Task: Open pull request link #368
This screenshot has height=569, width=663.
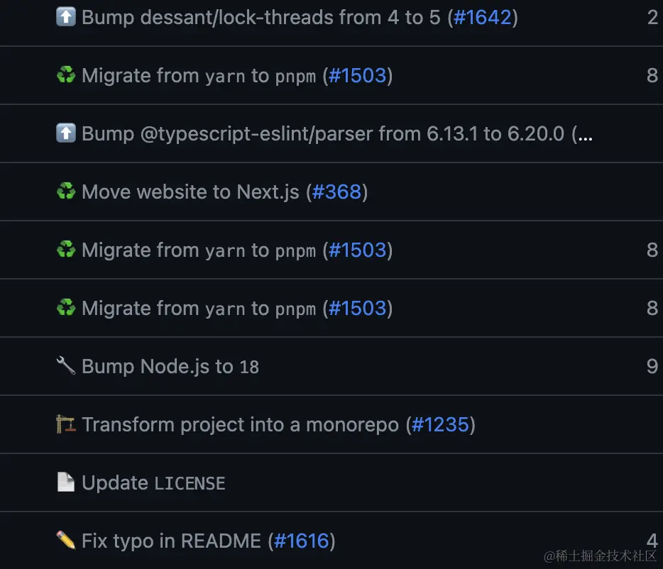Action: pyautogui.click(x=336, y=192)
